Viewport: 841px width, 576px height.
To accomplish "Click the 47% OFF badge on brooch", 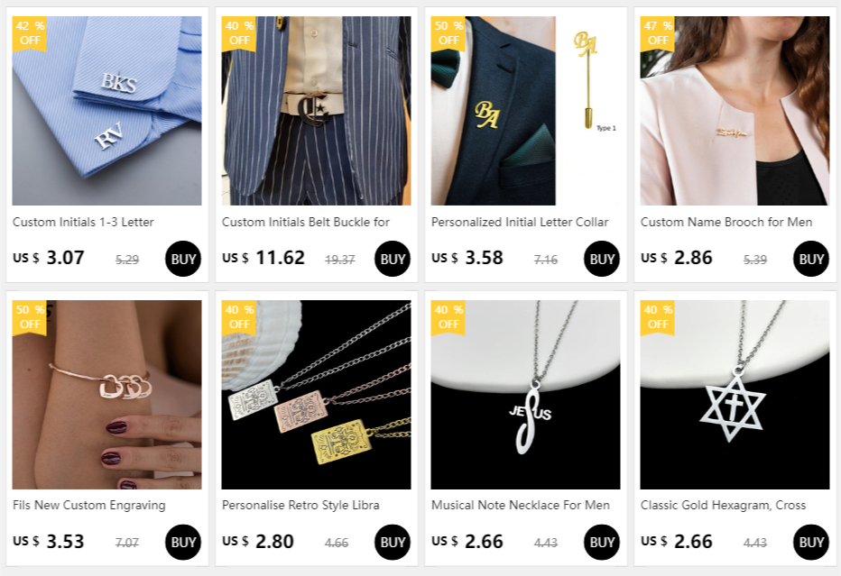I will click(x=657, y=33).
